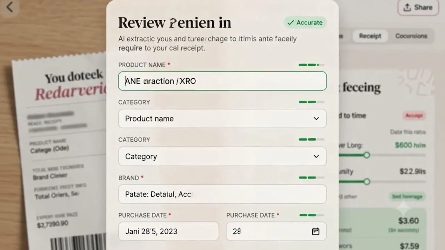Click the "BRAND" field label

click(x=128, y=178)
